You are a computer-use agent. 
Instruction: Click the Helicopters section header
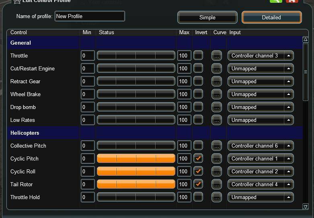[x=25, y=133]
